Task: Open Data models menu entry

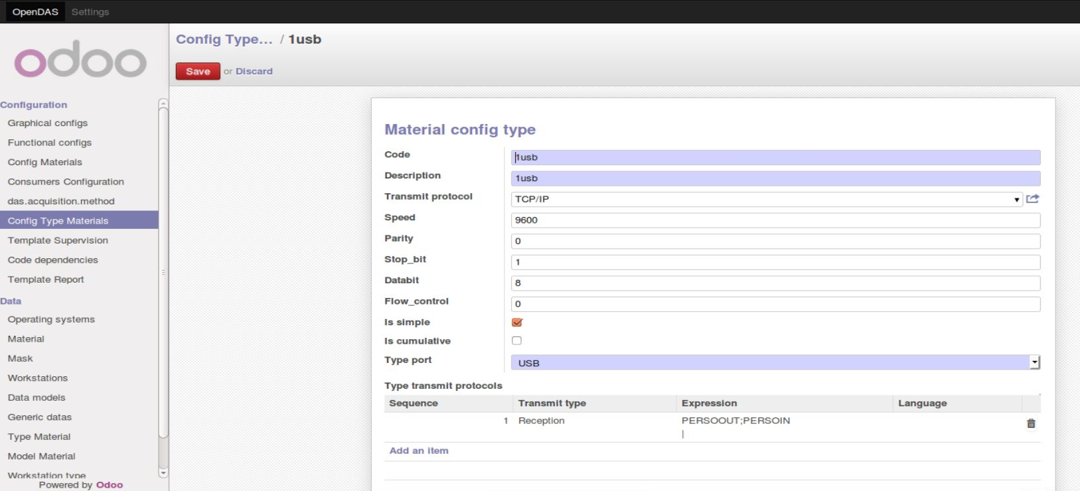Action: 37,397
